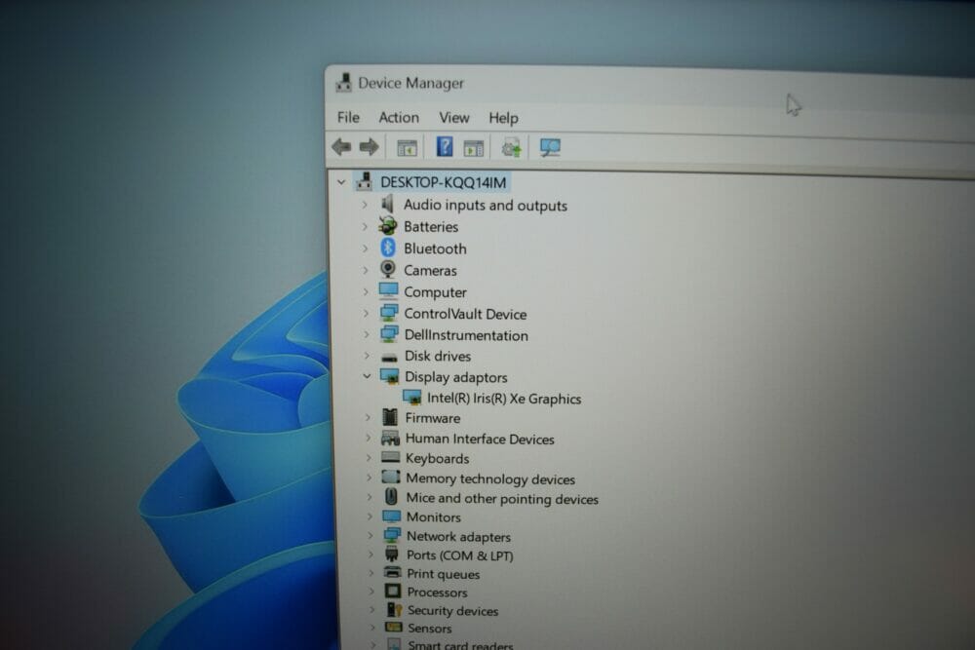Select the Firmware label
Image resolution: width=975 pixels, height=650 pixels.
pyautogui.click(x=433, y=418)
